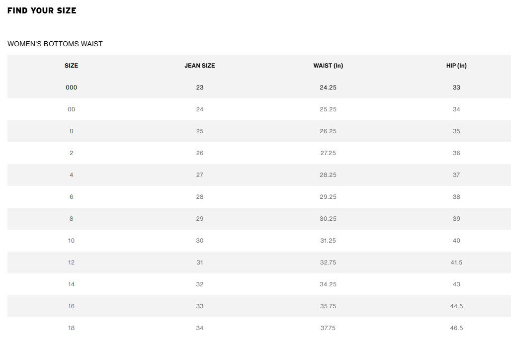Pick size 4 in the SIZE column
This screenshot has width=511, height=346.
click(x=71, y=175)
